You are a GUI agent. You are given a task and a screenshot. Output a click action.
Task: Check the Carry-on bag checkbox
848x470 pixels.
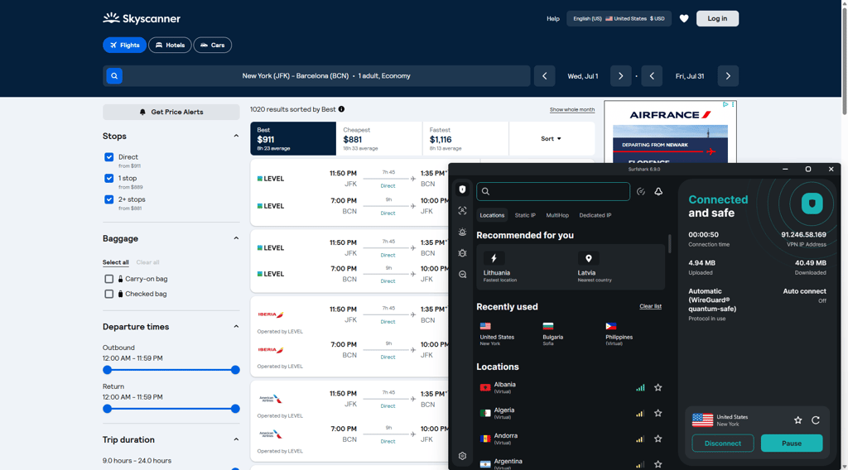109,279
